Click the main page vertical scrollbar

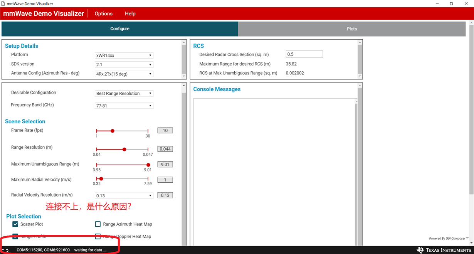click(471, 110)
